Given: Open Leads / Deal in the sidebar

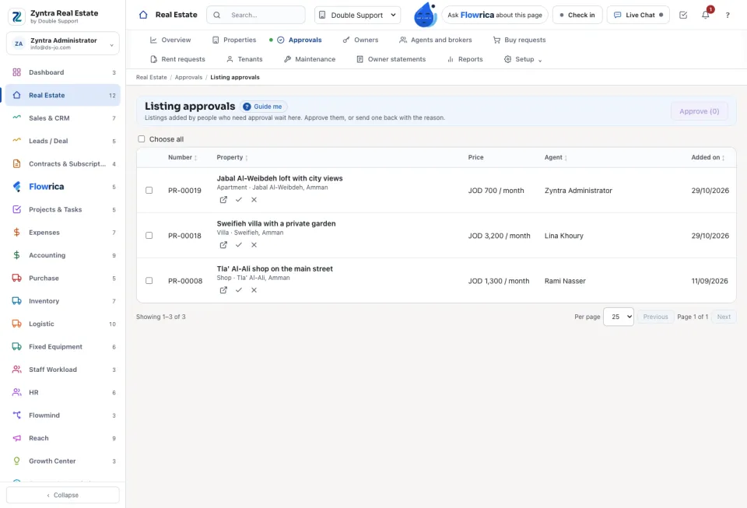Looking at the screenshot, I should pyautogui.click(x=63, y=141).
